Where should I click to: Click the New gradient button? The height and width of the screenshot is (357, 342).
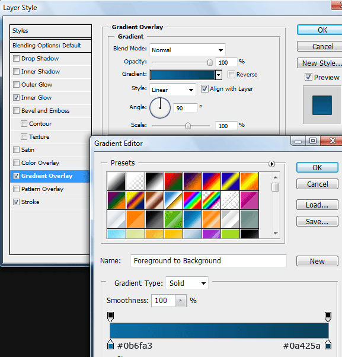[317, 261]
